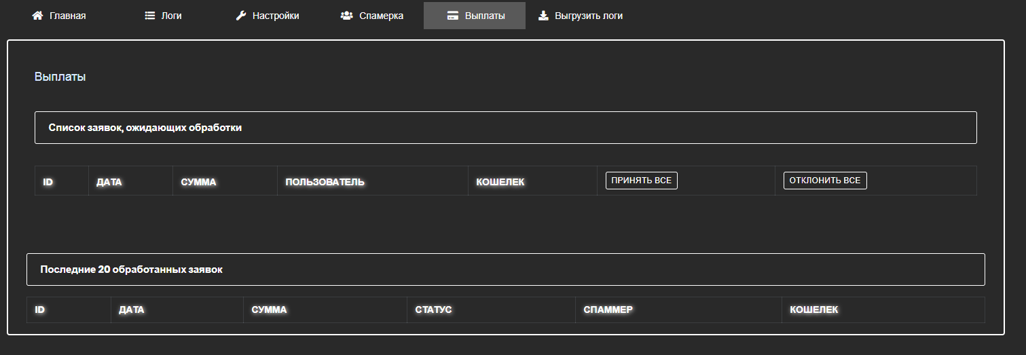
Task: Click ДАТА header in the pending requests table
Action: click(109, 182)
